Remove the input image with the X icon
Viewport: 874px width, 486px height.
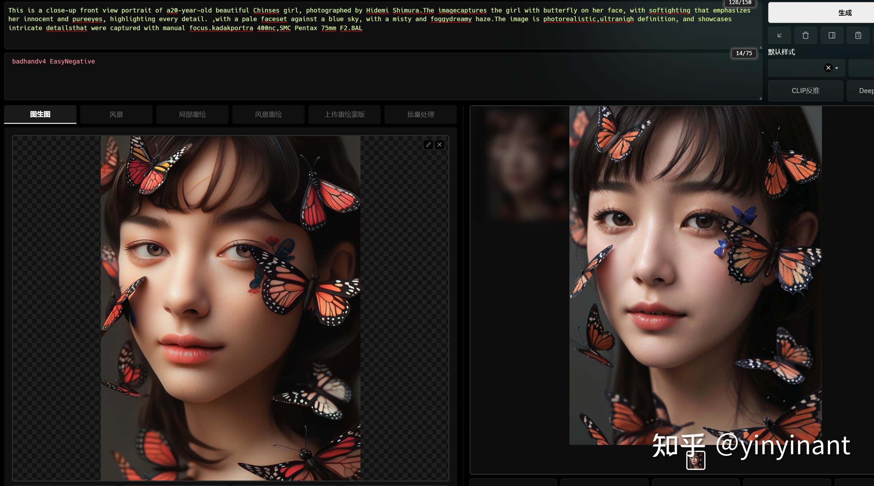pos(439,145)
